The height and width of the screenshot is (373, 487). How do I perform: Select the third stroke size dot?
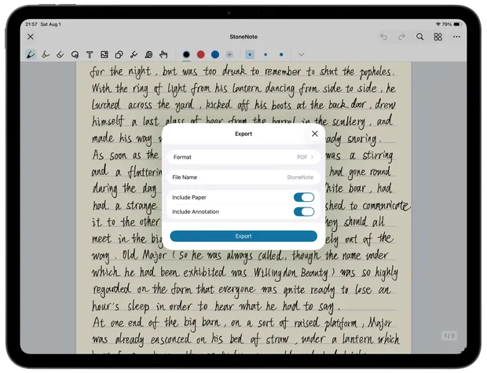pos(281,55)
